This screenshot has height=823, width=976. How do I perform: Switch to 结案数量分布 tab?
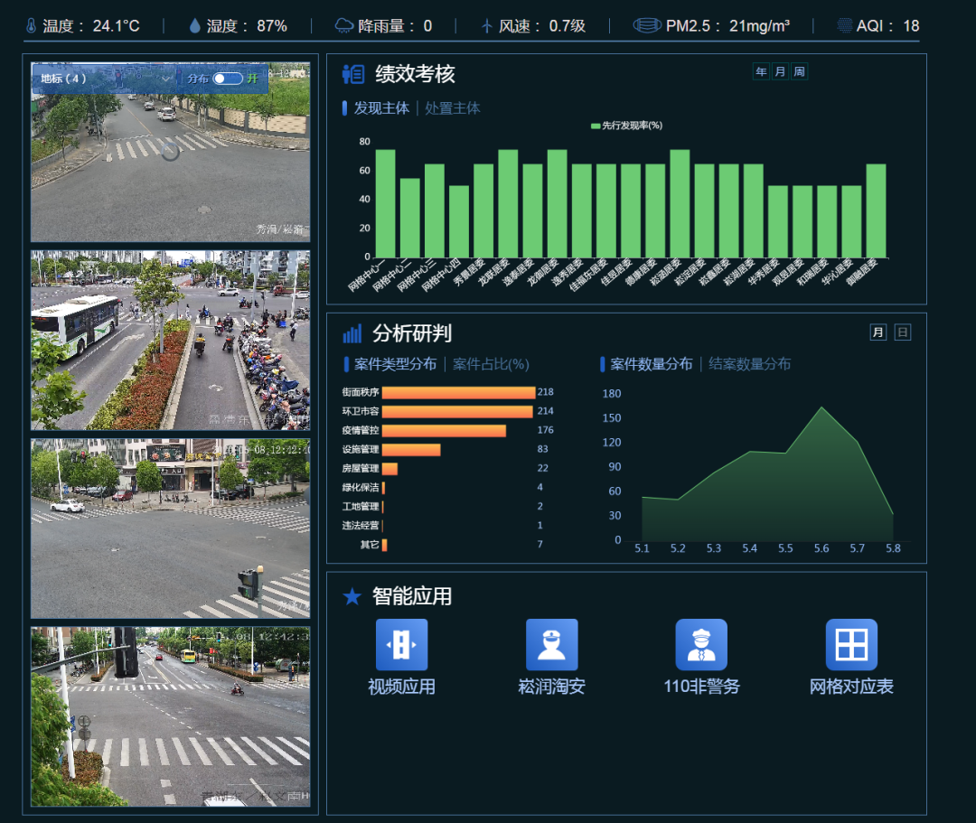[749, 365]
